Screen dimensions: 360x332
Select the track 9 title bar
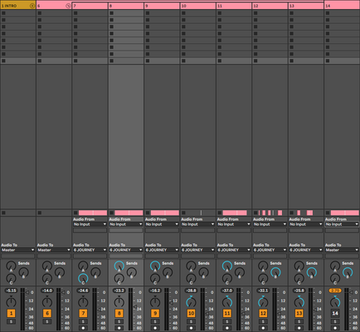(162, 6)
